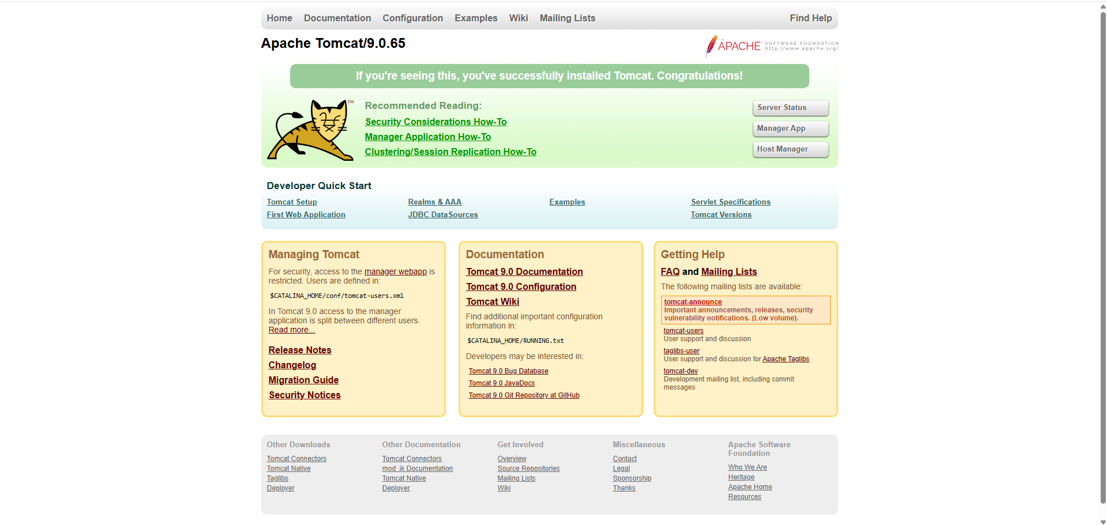Open Tomcat 9.0 JavaDocs link

tap(501, 384)
